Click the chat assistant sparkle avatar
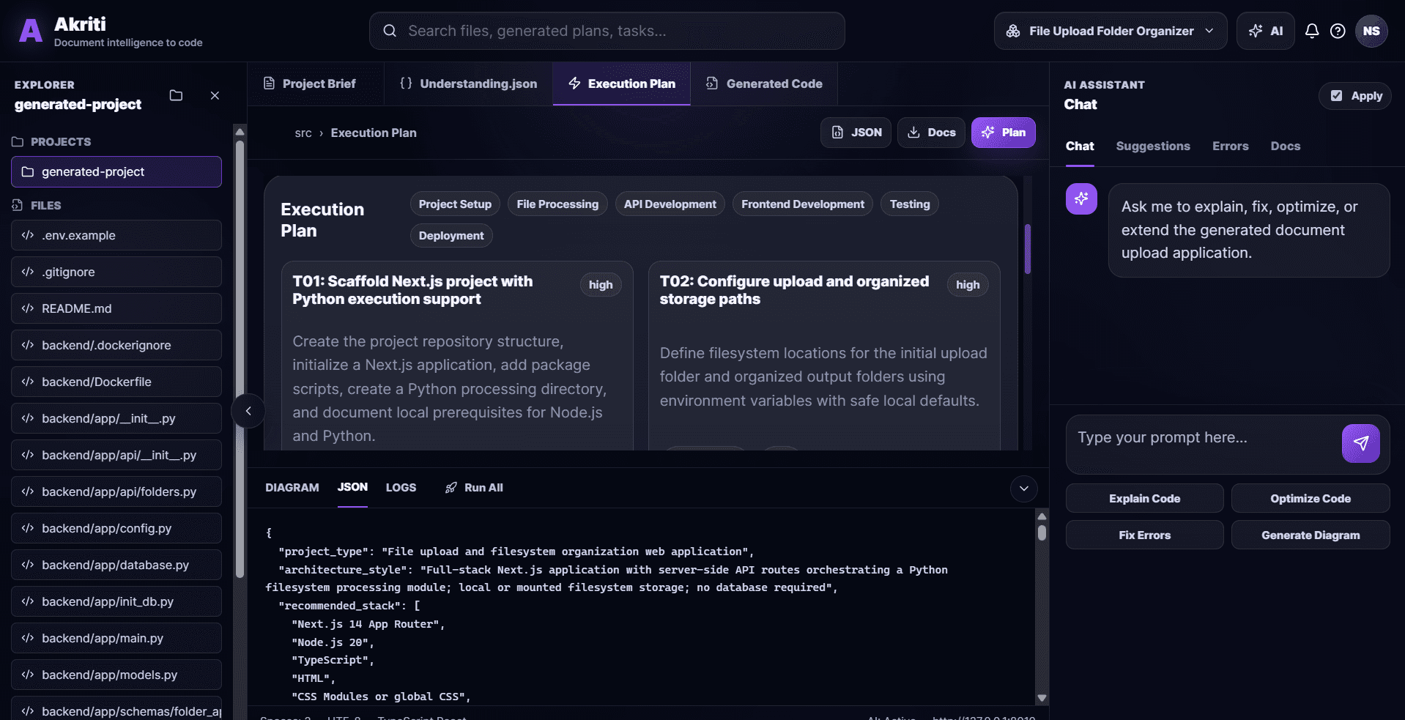1405x720 pixels. coord(1081,198)
